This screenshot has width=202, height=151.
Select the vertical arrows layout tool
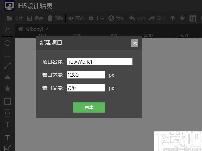click(x=7, y=124)
